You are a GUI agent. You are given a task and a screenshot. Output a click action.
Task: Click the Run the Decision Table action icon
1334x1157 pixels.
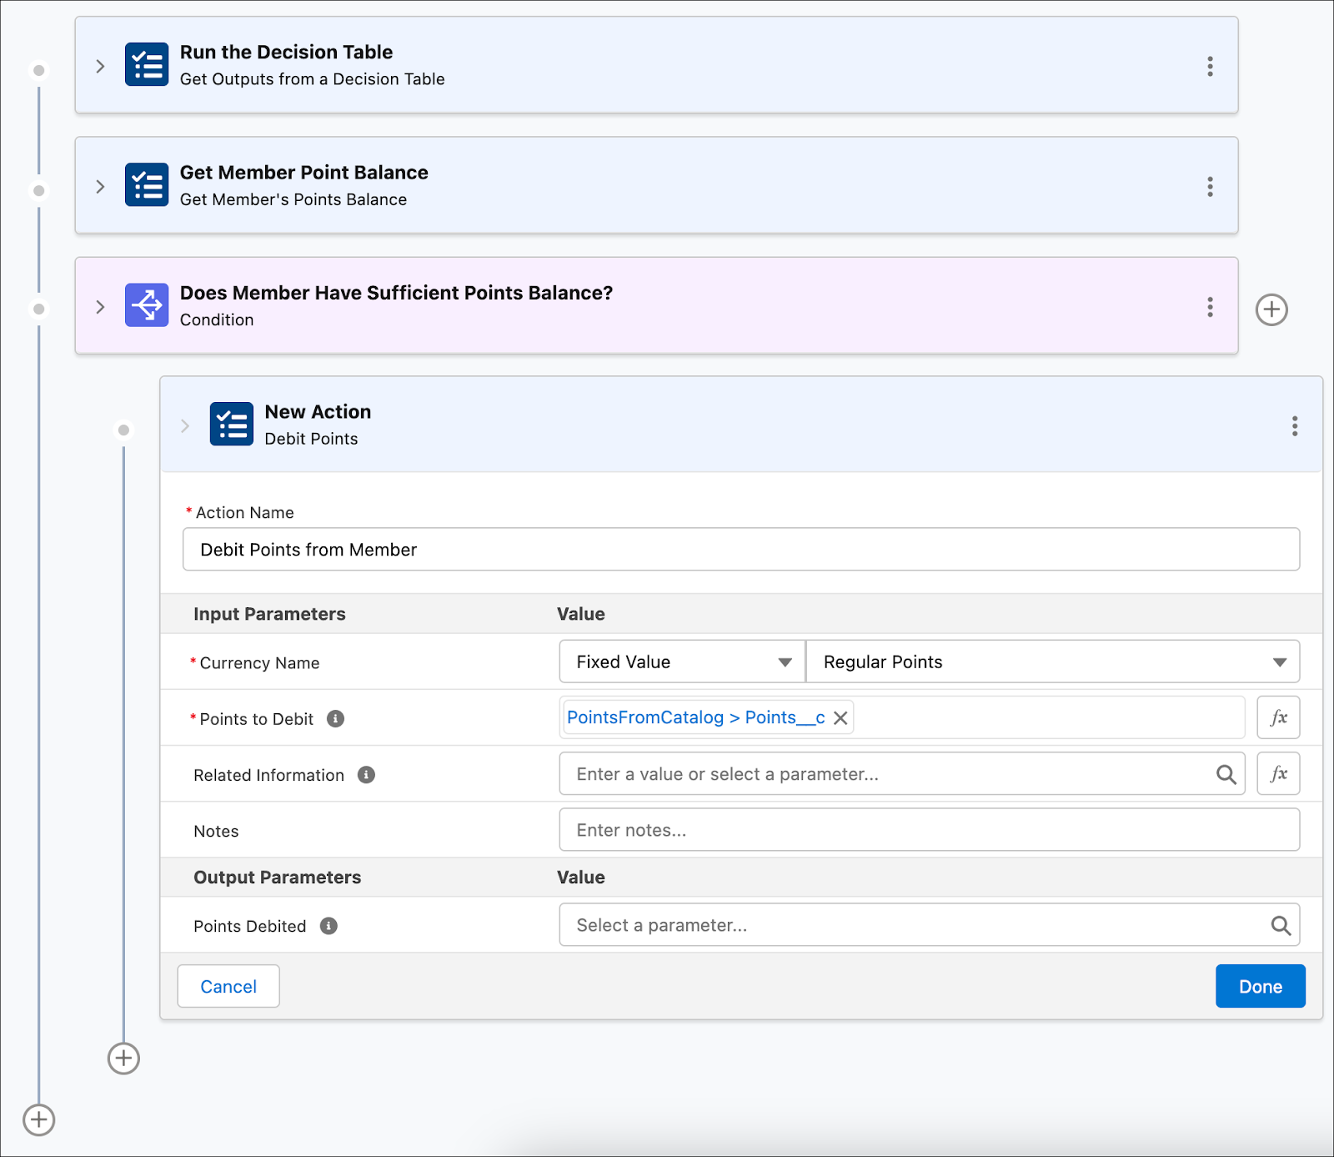147,65
